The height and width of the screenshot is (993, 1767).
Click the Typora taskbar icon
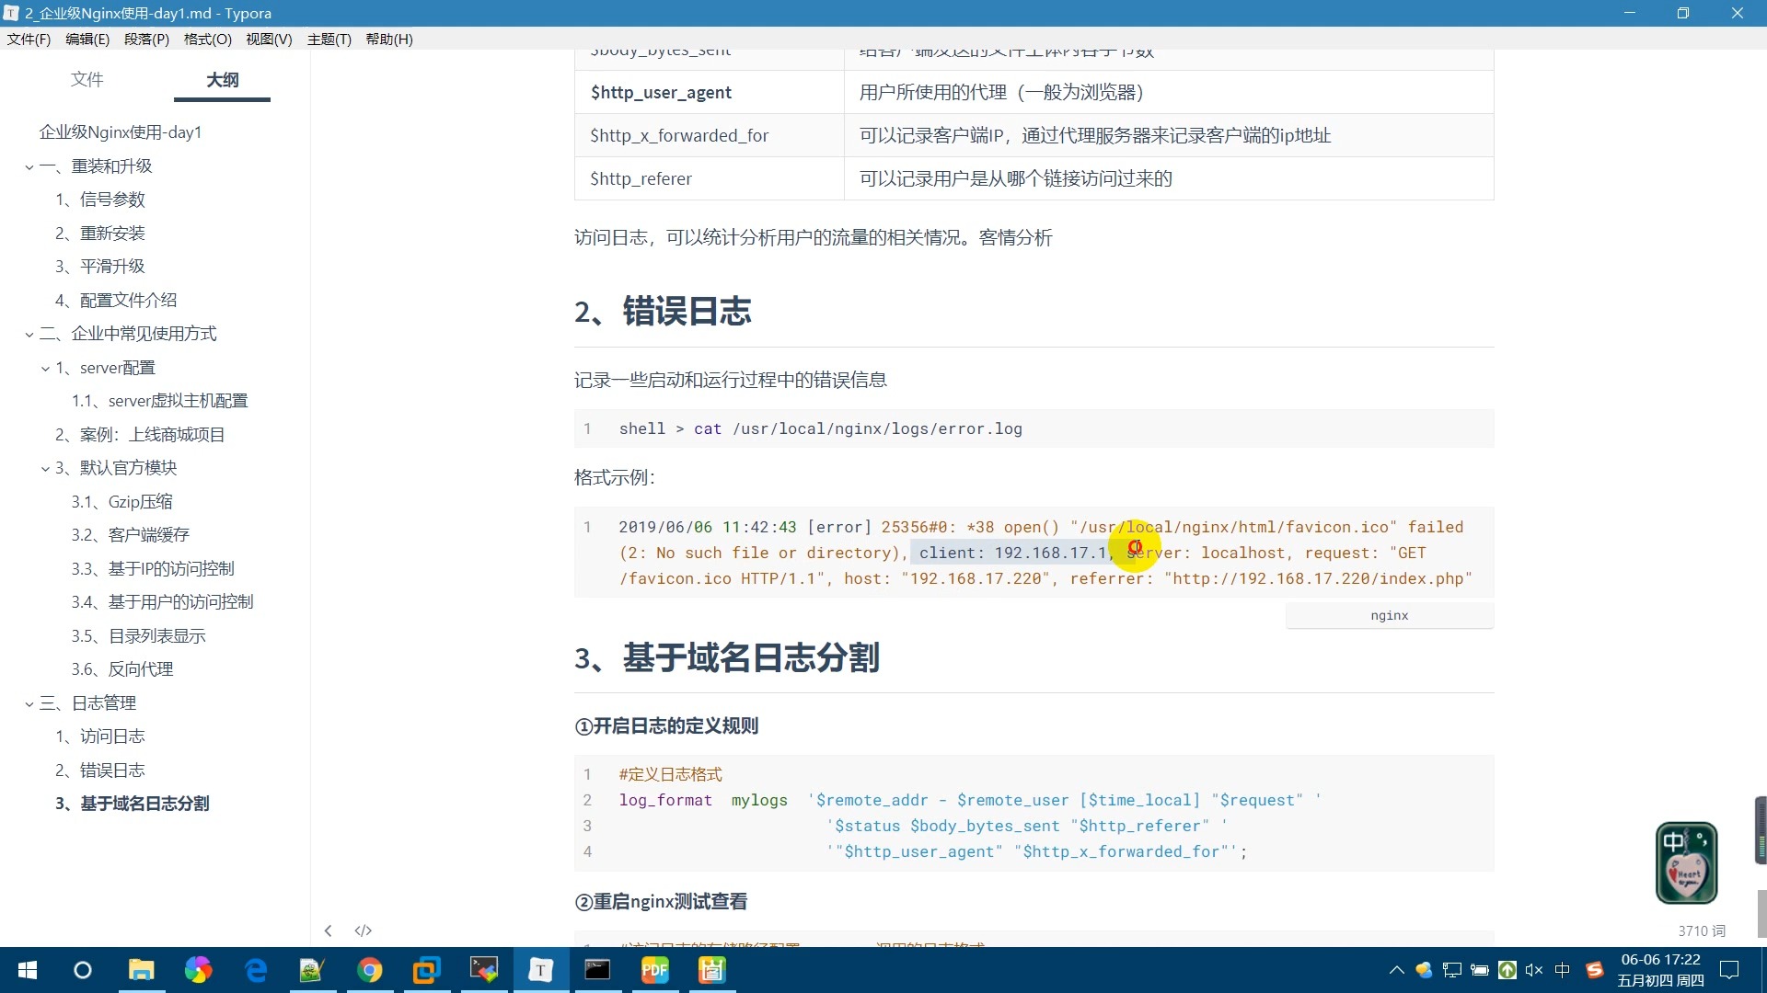coord(540,970)
